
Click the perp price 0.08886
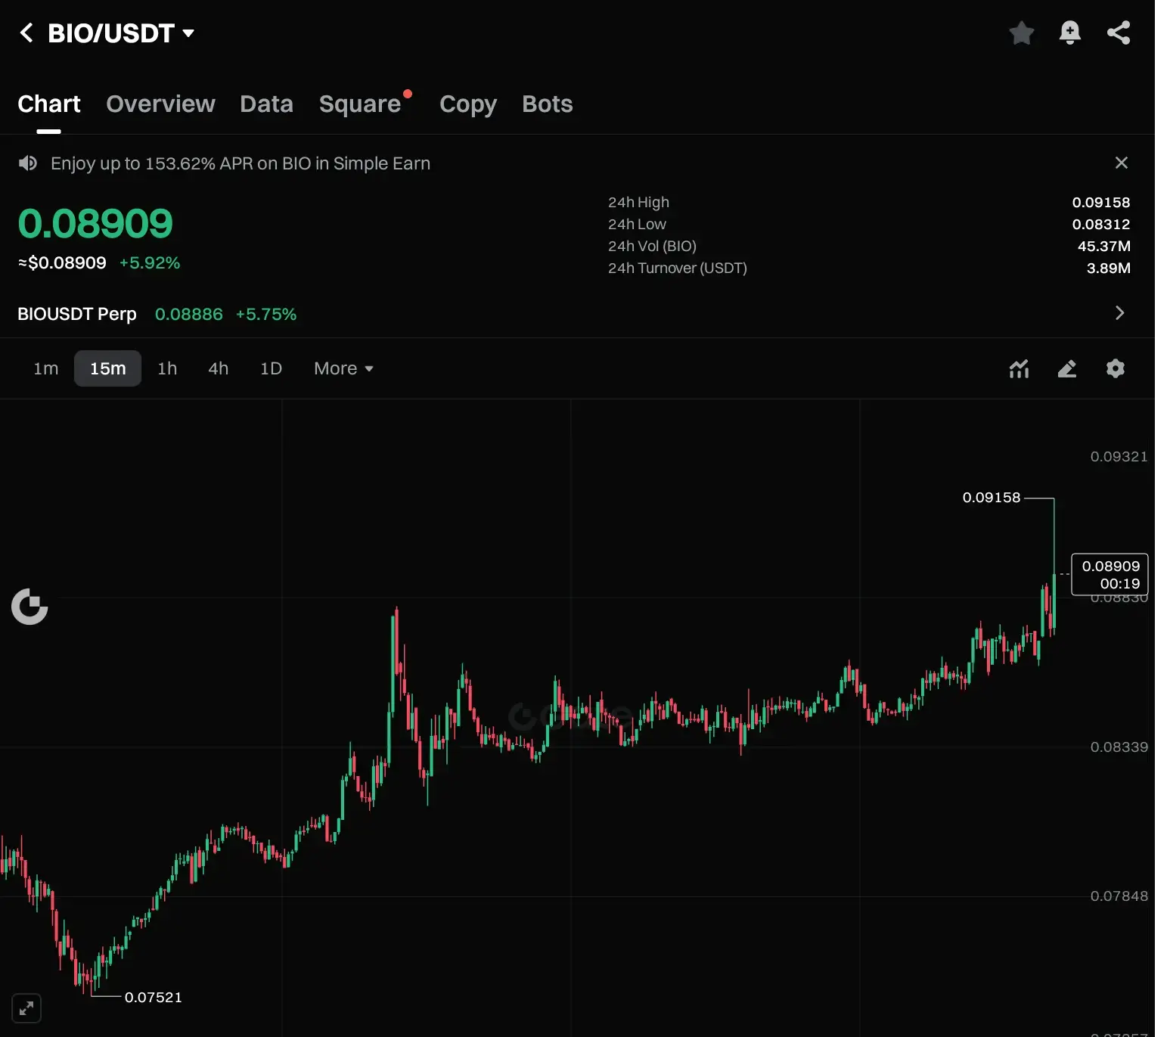coord(189,314)
